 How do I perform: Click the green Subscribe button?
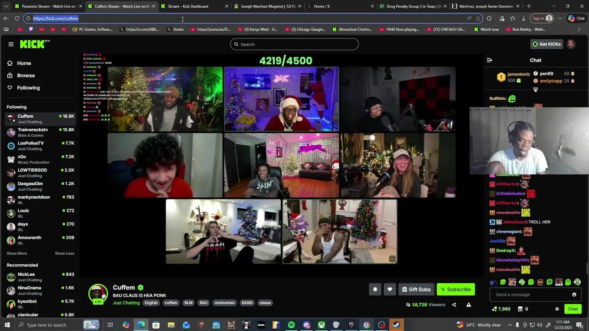tap(456, 289)
